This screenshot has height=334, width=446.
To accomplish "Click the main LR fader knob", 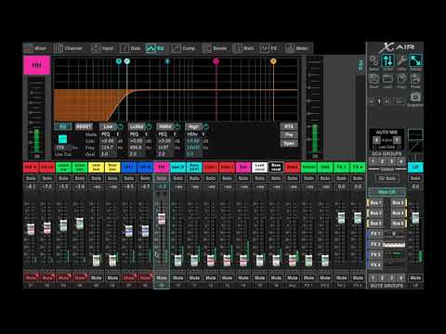I will tap(415, 218).
